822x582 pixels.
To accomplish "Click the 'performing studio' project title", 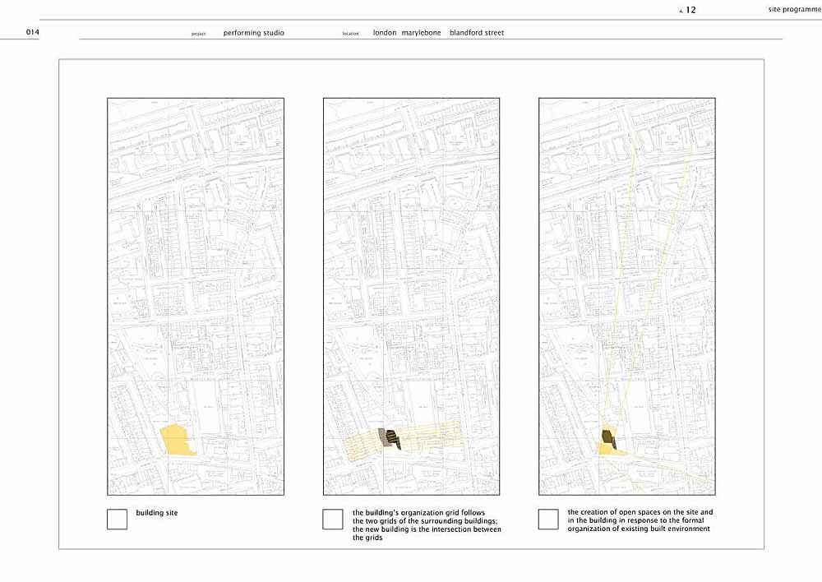I will point(254,33).
